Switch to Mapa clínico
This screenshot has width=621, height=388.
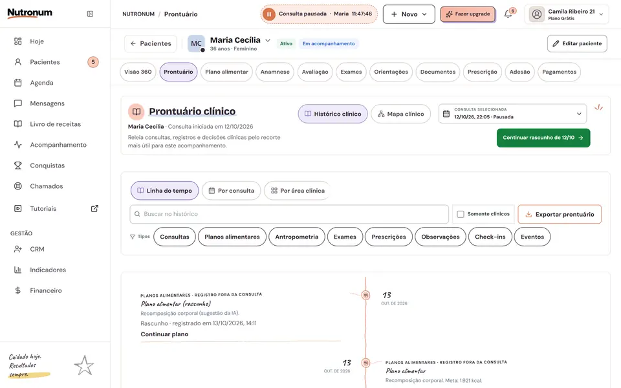401,114
